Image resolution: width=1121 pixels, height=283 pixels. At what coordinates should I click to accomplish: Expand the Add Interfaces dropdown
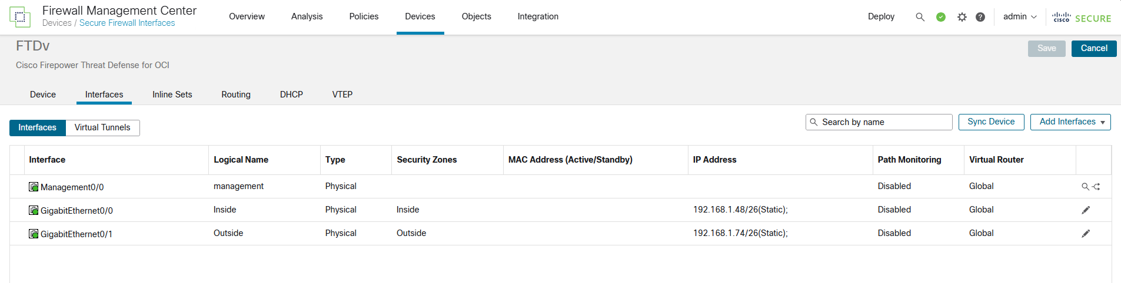point(1070,122)
